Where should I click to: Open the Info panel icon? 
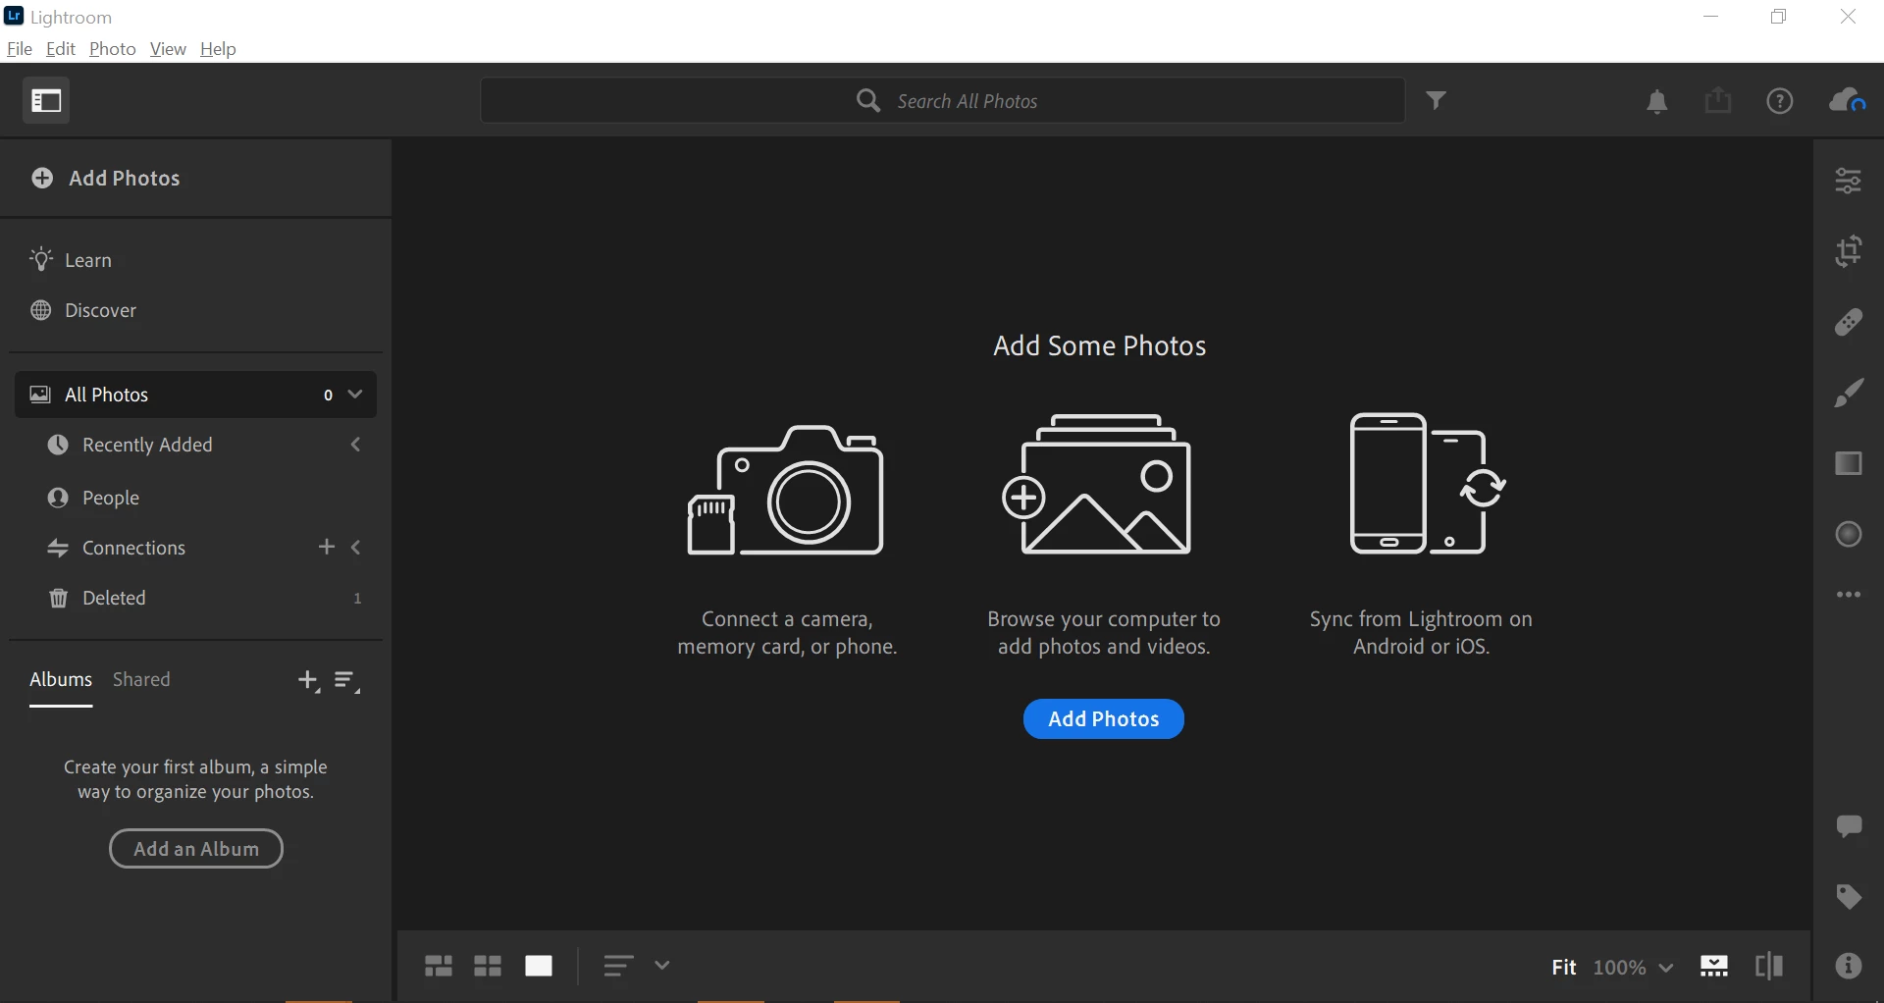pos(1849,966)
